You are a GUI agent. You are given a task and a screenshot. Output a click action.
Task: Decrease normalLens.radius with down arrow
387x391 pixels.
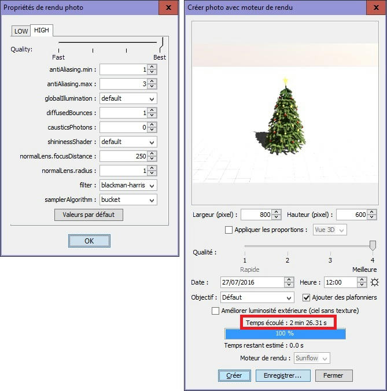point(152,174)
